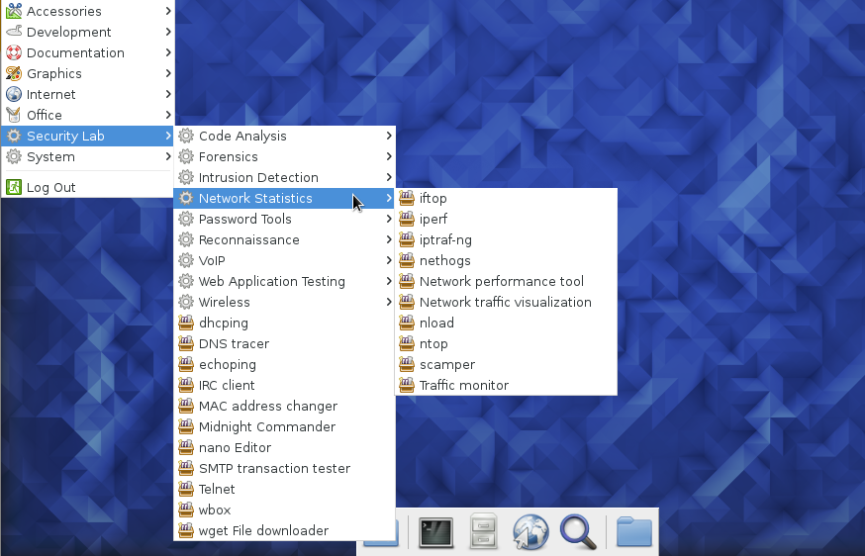The image size is (865, 556).
Task: Select the Security Lab menu item
Action: tap(88, 136)
